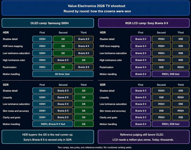Click 'Skin tones and accuracy' label in OLED section
This screenshot has width=191, height=150.
(16, 111)
